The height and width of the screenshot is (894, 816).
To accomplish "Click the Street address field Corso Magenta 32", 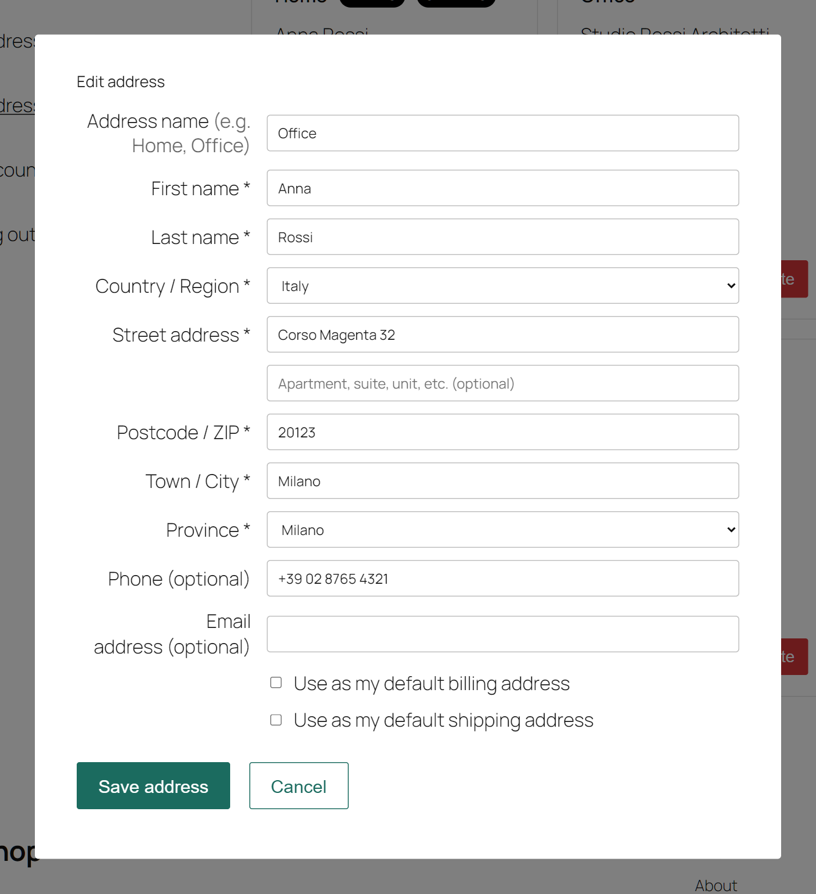I will click(503, 335).
